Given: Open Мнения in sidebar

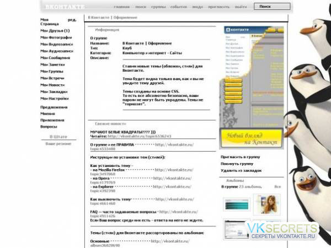Looking at the screenshot, I should (47, 114).
